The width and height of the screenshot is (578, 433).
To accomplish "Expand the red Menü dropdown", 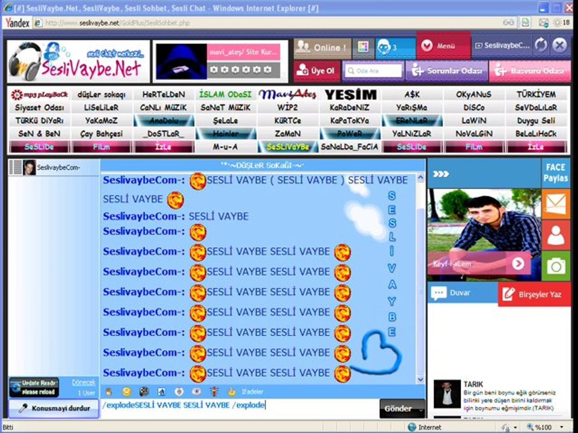I will (444, 46).
